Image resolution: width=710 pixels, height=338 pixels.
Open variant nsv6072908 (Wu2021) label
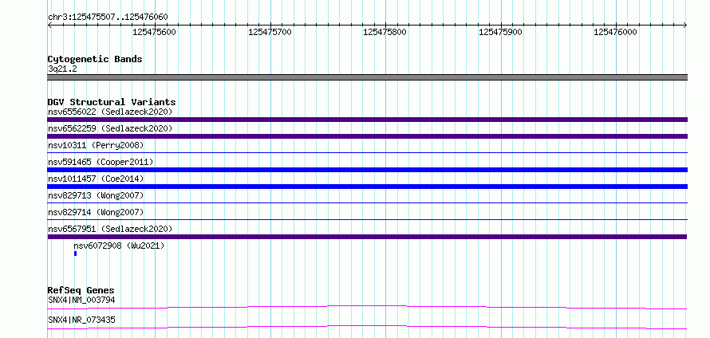coord(119,246)
